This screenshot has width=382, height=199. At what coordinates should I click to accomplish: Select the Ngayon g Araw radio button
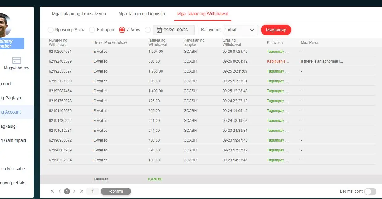[50, 30]
